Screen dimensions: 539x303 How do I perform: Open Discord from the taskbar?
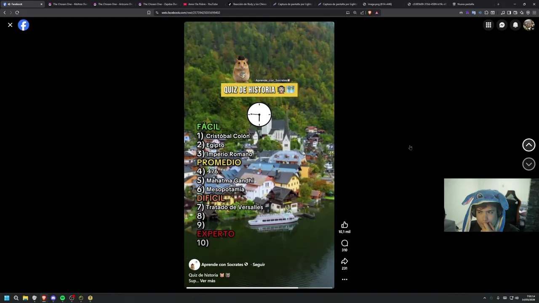tap(53, 298)
